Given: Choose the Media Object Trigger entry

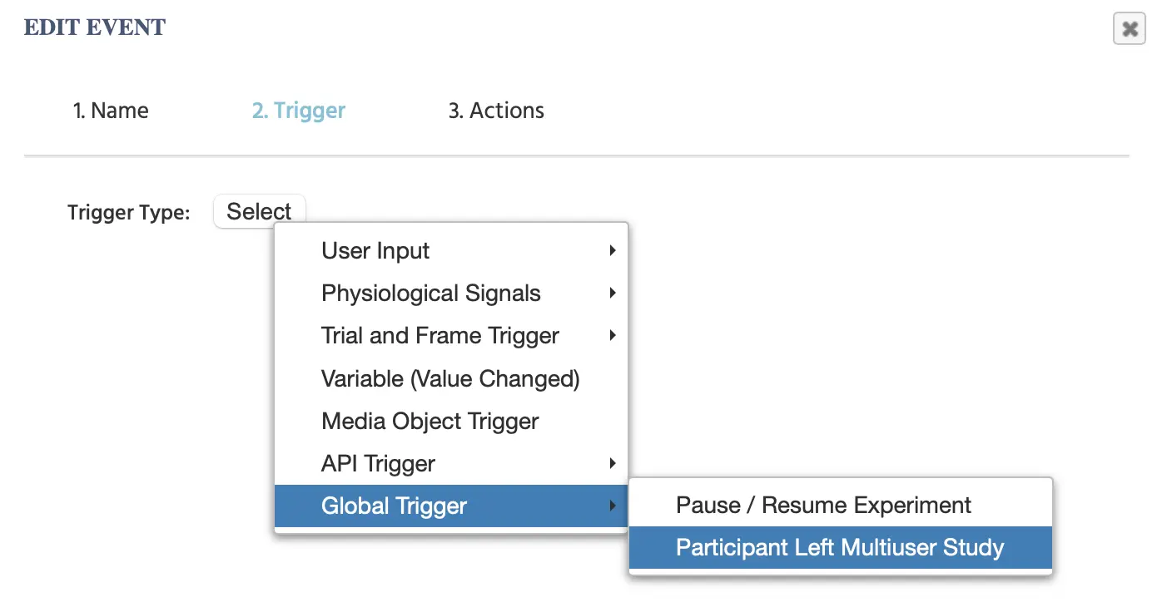Looking at the screenshot, I should [430, 422].
